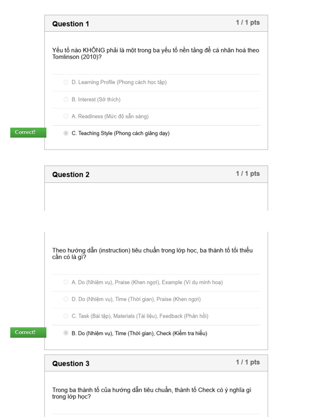Image resolution: width=312 pixels, height=417 pixels.
Task: Click Question 3 score 1 / 1 pts
Action: point(248,362)
